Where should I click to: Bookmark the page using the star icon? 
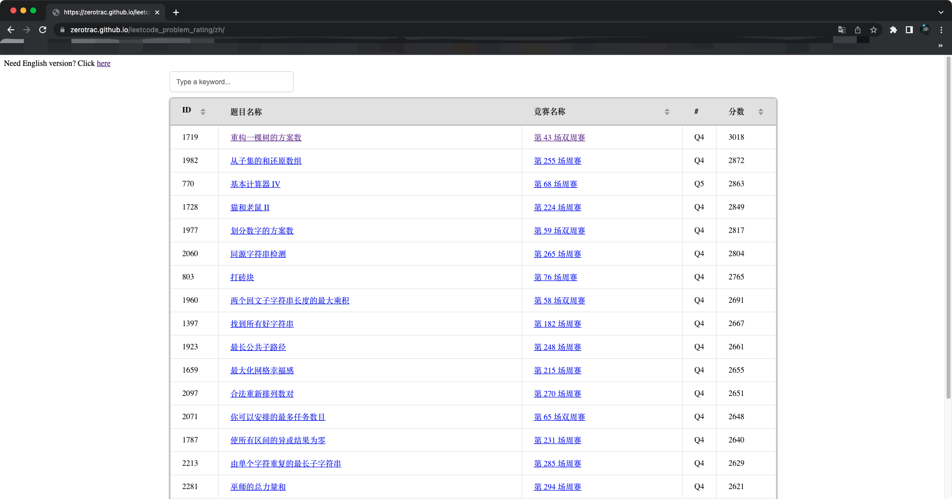874,30
